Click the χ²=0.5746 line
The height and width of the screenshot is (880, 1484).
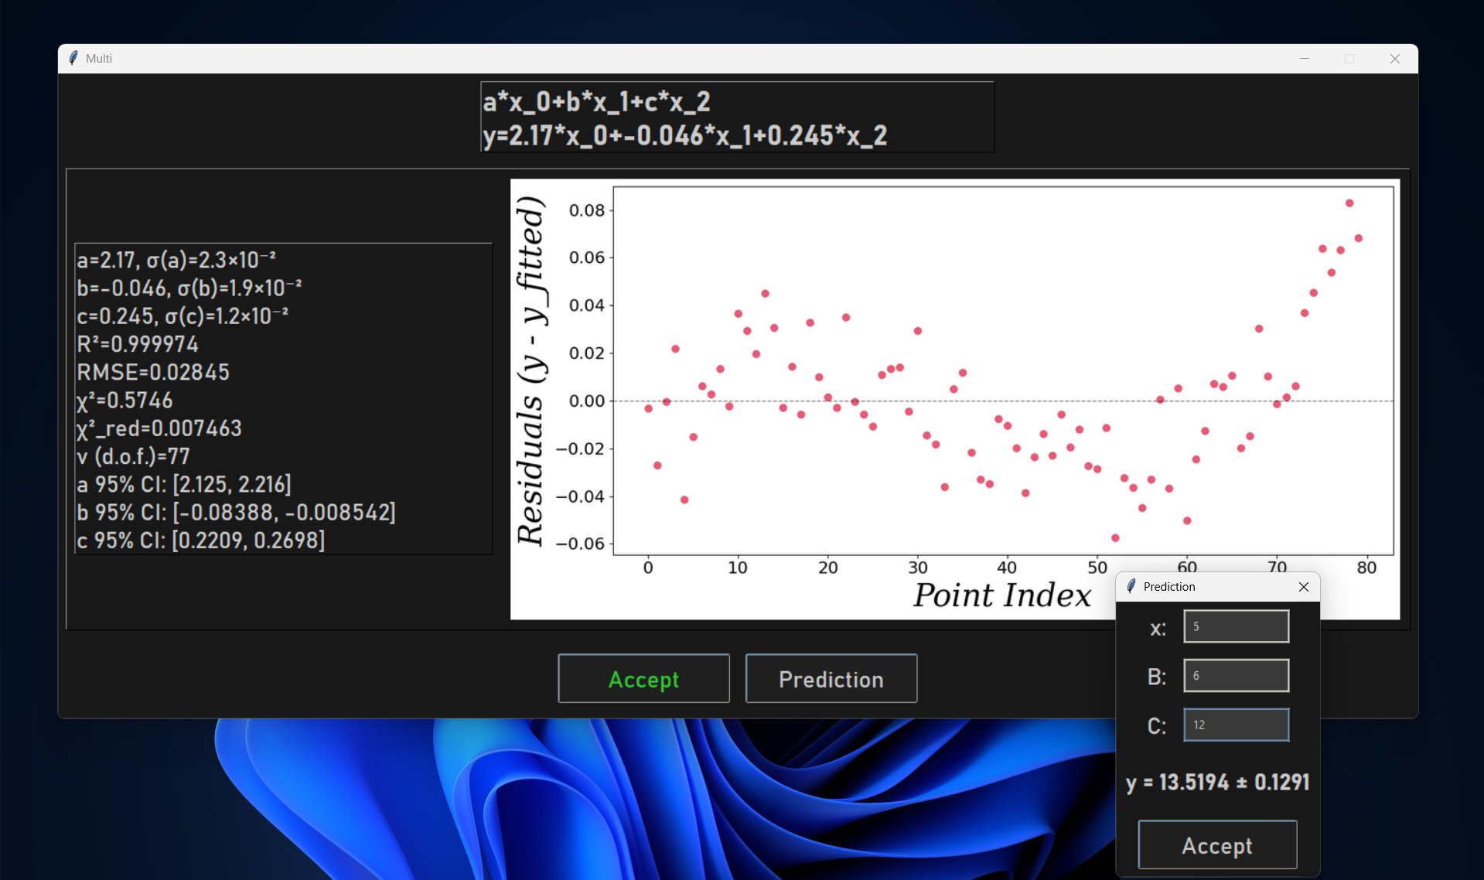tap(125, 401)
